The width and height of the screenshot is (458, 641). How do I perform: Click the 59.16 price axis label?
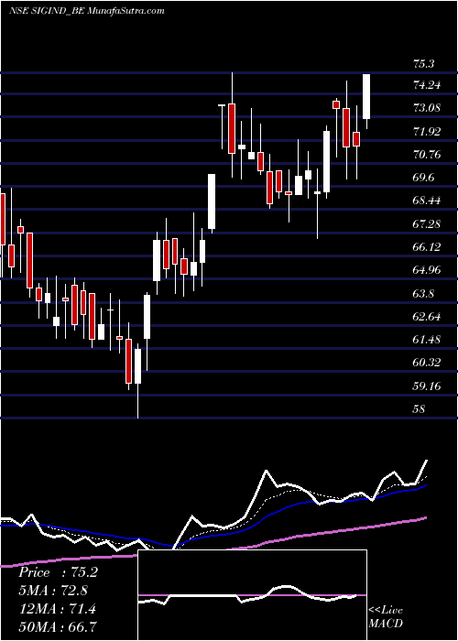427,386
